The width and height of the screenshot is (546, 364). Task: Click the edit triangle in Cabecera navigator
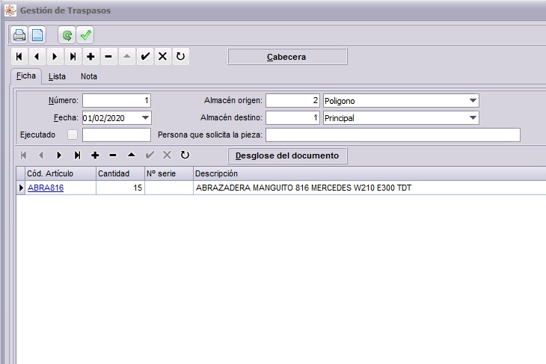[x=126, y=56]
